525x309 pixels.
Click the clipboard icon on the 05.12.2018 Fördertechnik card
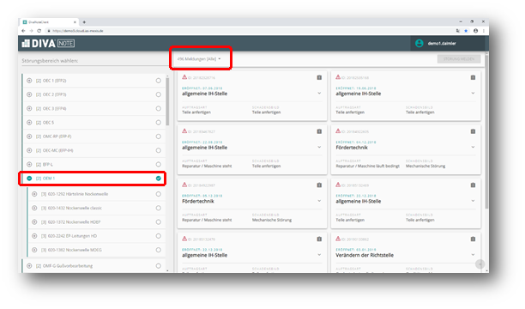319,185
